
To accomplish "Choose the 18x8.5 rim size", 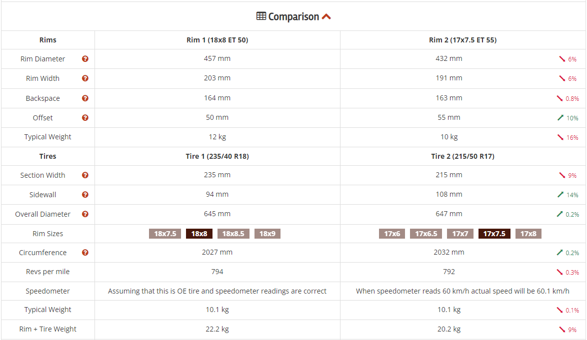I will click(233, 234).
